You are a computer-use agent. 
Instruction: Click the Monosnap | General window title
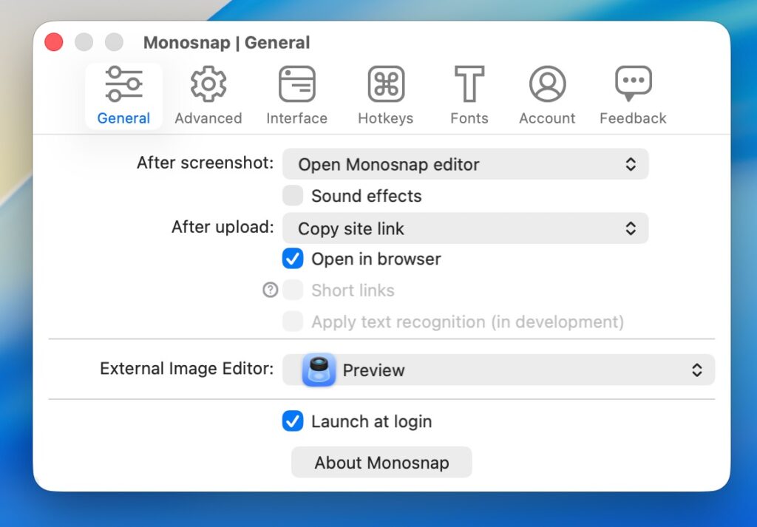point(226,43)
